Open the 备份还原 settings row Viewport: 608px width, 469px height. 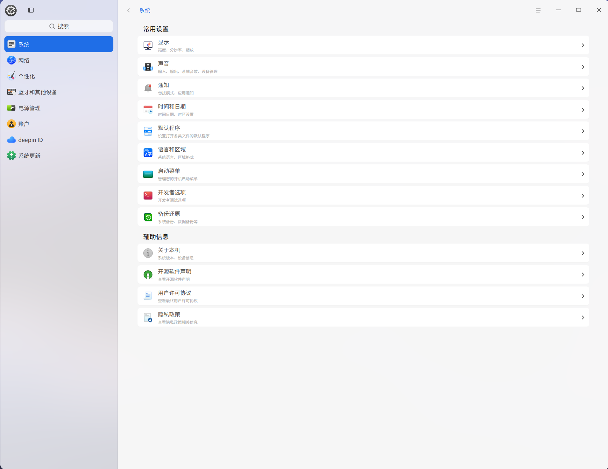[363, 217]
